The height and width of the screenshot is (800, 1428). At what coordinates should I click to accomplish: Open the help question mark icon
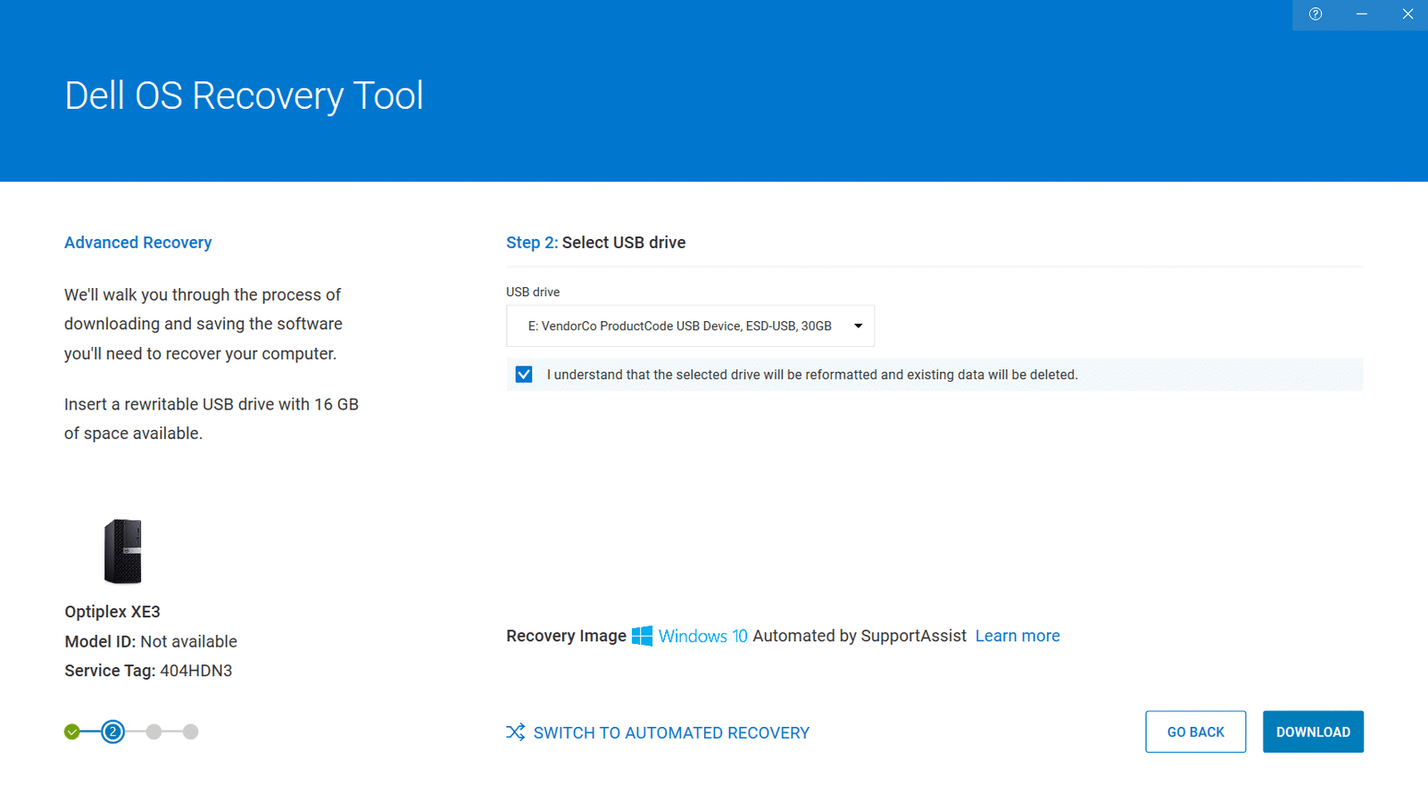click(x=1316, y=14)
